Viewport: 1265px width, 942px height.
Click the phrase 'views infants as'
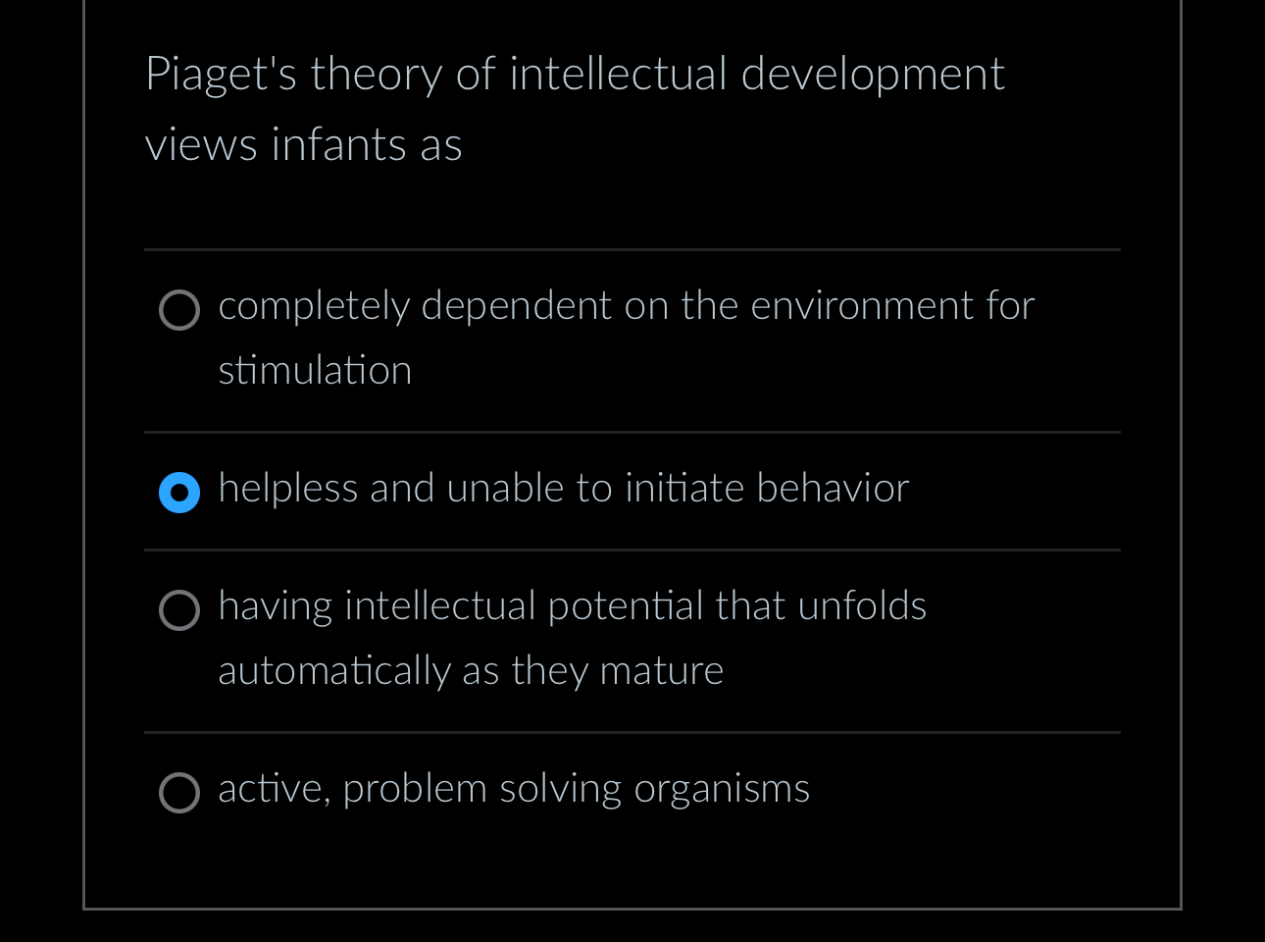click(x=304, y=144)
